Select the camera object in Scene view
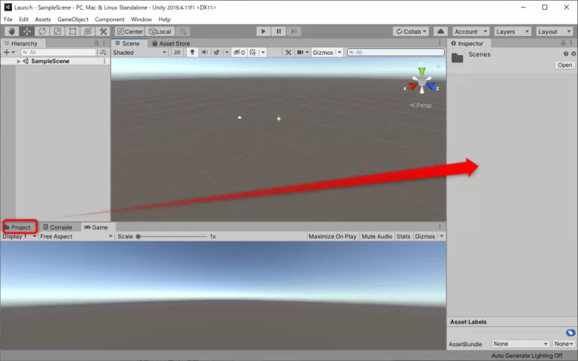This screenshot has width=578, height=361. [239, 117]
